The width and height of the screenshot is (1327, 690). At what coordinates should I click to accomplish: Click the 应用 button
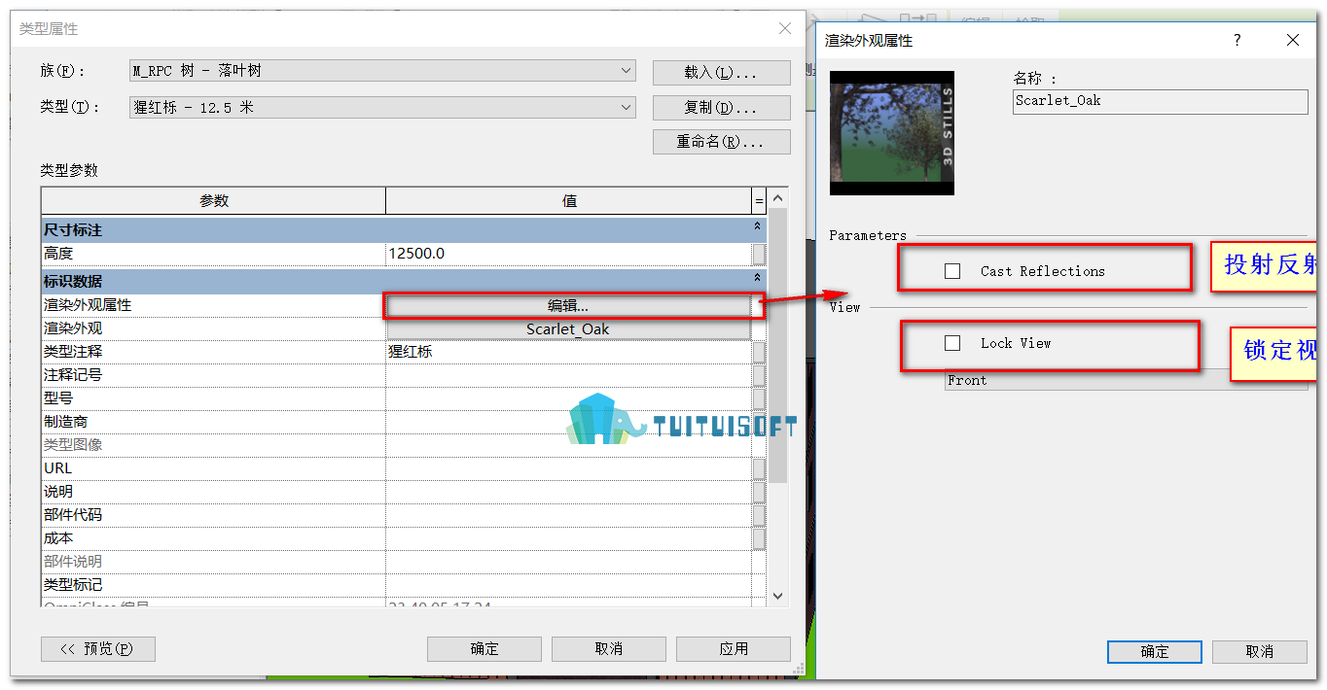tap(734, 649)
